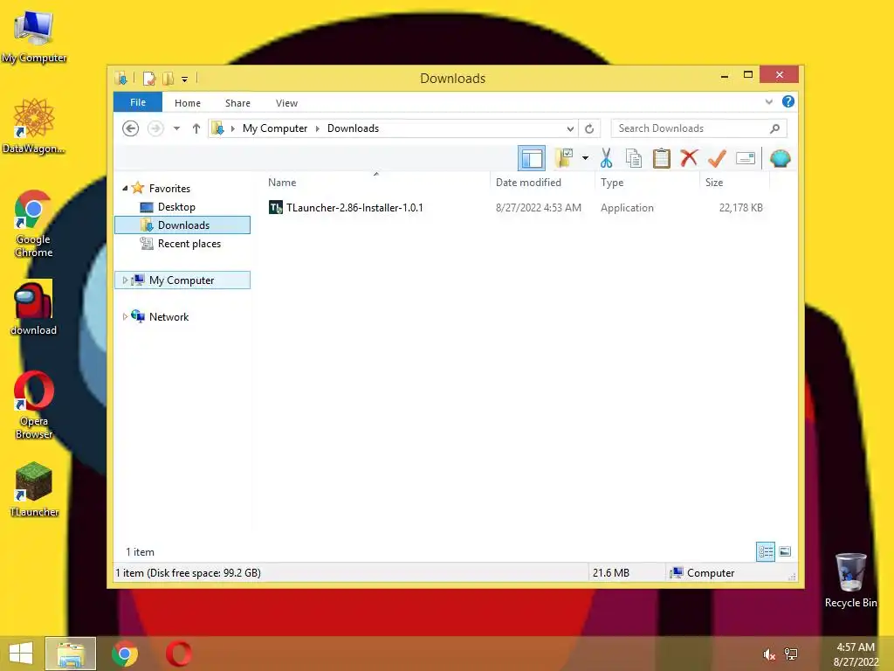
Task: Open Customize Quick Access Toolbar dropdown
Action: (185, 79)
